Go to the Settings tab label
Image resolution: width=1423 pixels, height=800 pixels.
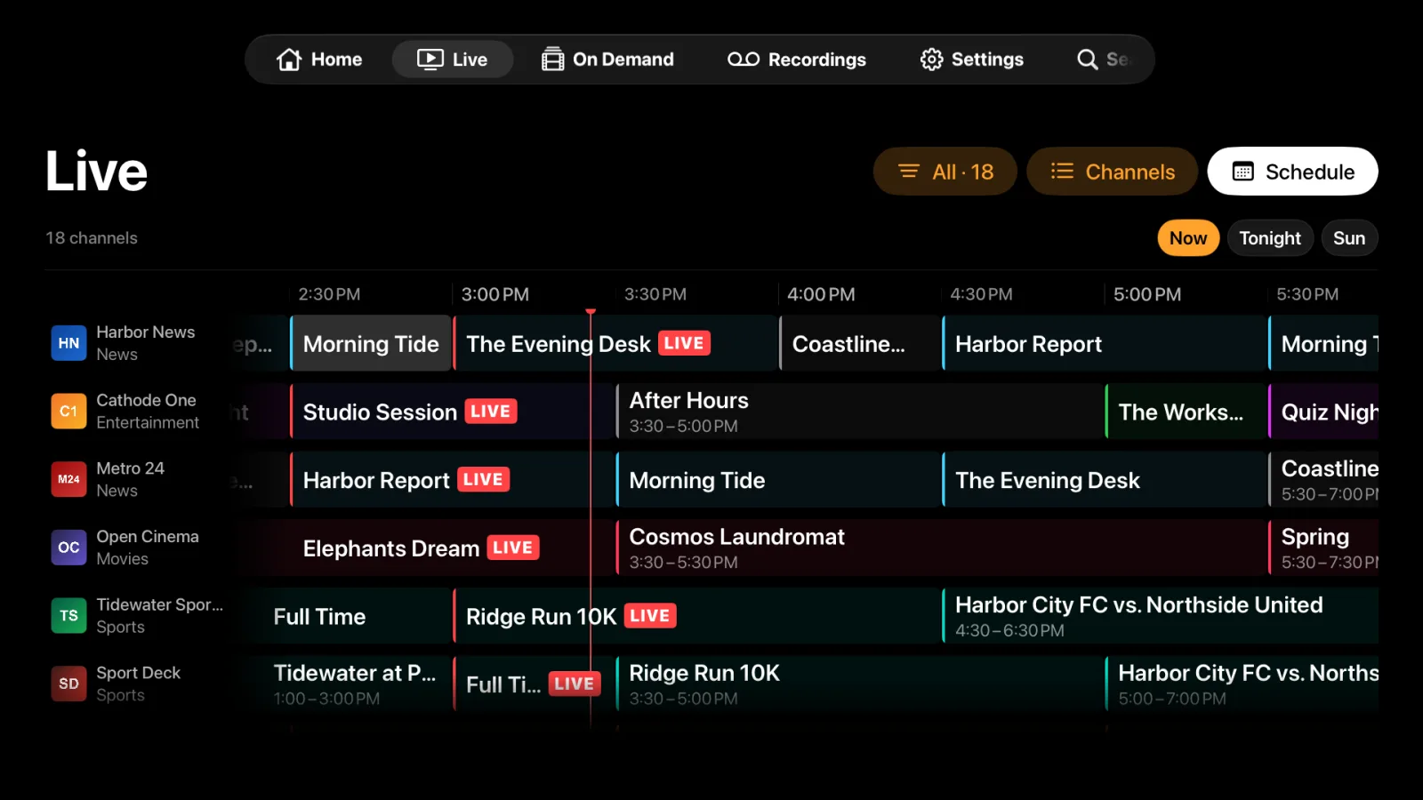point(987,60)
